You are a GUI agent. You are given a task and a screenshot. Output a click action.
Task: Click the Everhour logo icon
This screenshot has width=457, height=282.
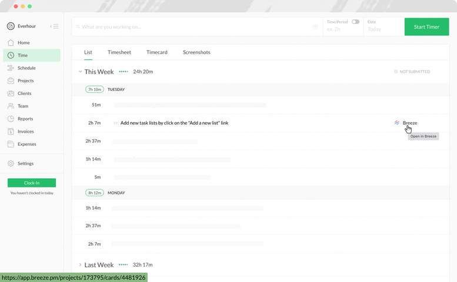point(11,26)
